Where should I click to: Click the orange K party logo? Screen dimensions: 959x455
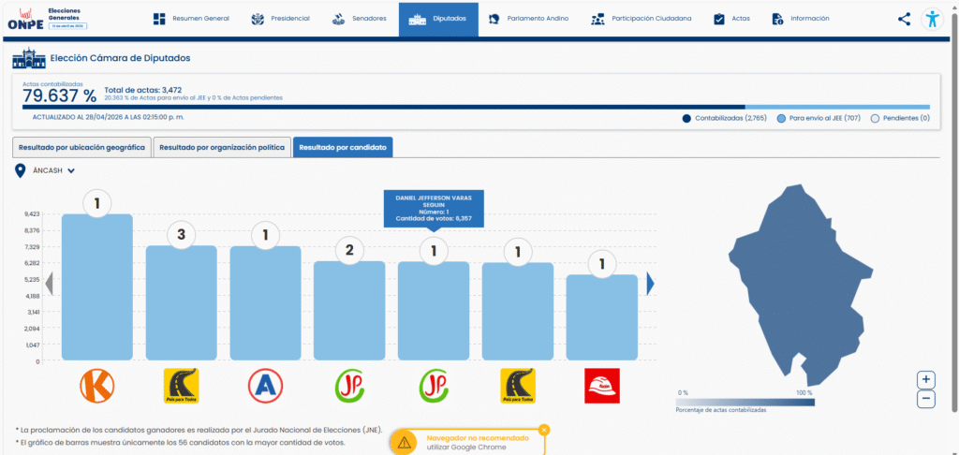pos(96,385)
